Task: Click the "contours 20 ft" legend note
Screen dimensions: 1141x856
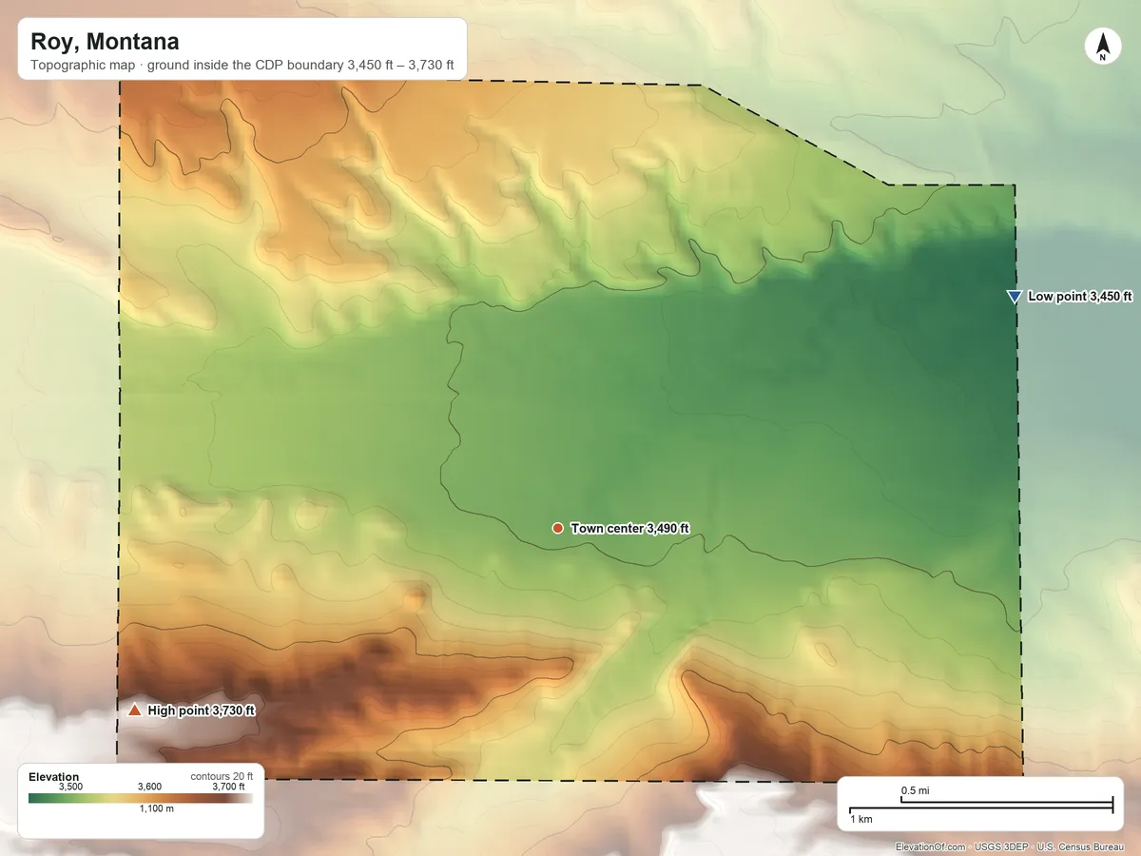Action: 222,776
